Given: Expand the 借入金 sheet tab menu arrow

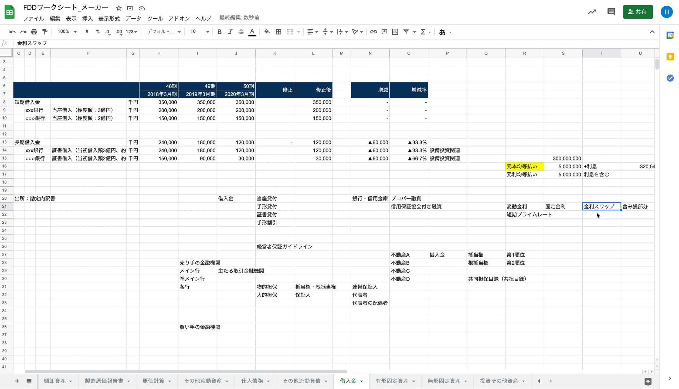Looking at the screenshot, I should [x=361, y=381].
